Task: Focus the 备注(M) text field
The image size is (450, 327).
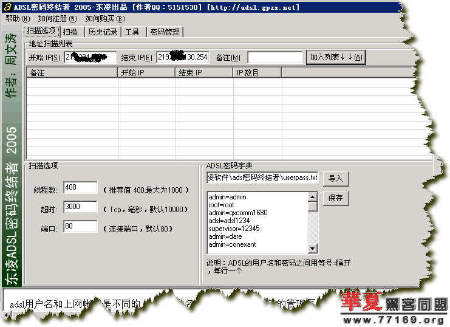Action: pos(274,57)
